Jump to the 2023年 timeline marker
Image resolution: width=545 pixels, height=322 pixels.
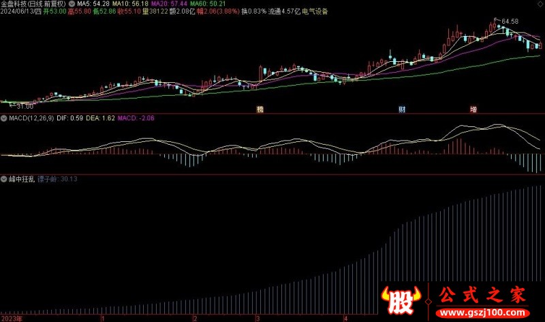[12, 319]
